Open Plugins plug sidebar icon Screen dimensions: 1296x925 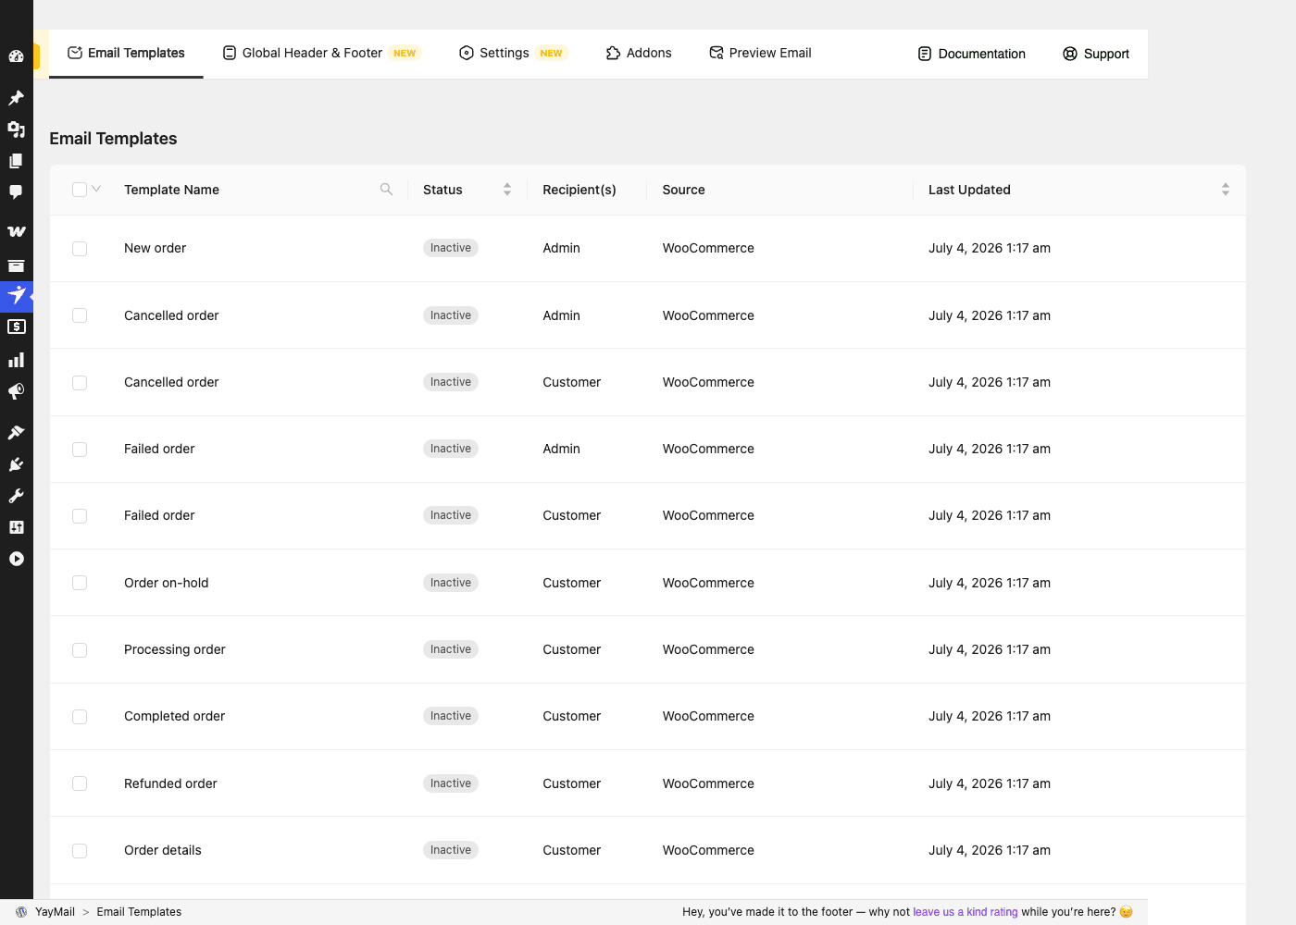pyautogui.click(x=16, y=464)
